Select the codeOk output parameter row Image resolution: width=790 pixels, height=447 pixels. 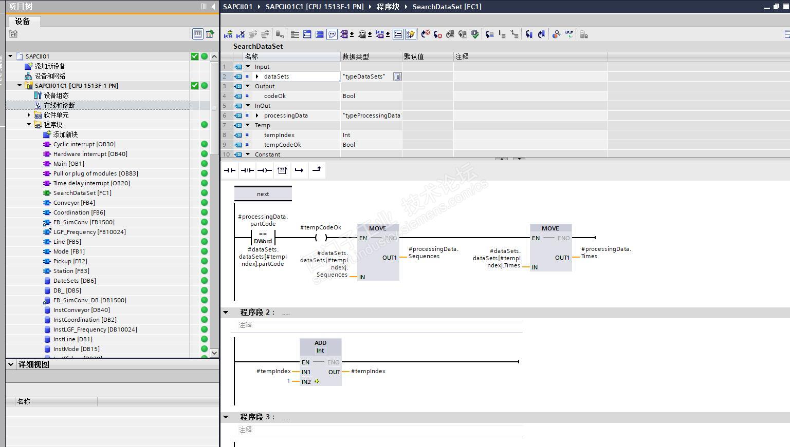[x=414, y=96]
